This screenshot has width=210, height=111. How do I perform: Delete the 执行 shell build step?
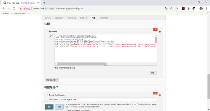point(155,30)
